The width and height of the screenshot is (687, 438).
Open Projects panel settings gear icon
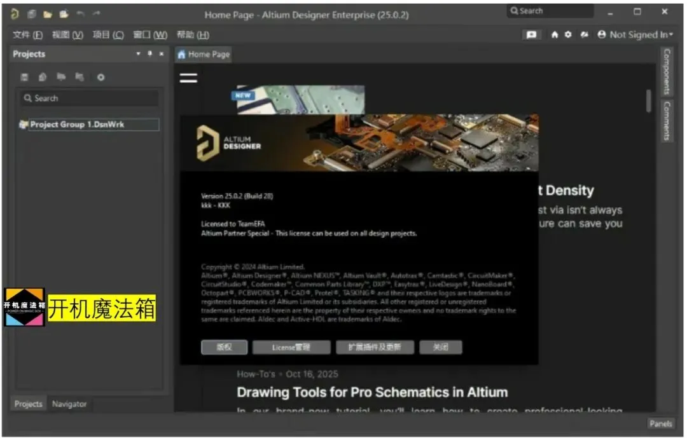coord(101,77)
